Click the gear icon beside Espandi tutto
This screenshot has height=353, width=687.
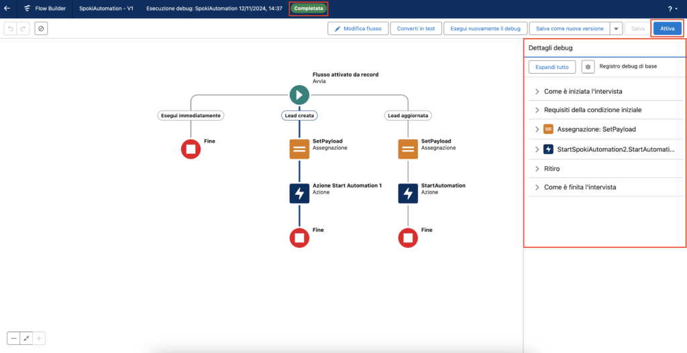pos(588,67)
